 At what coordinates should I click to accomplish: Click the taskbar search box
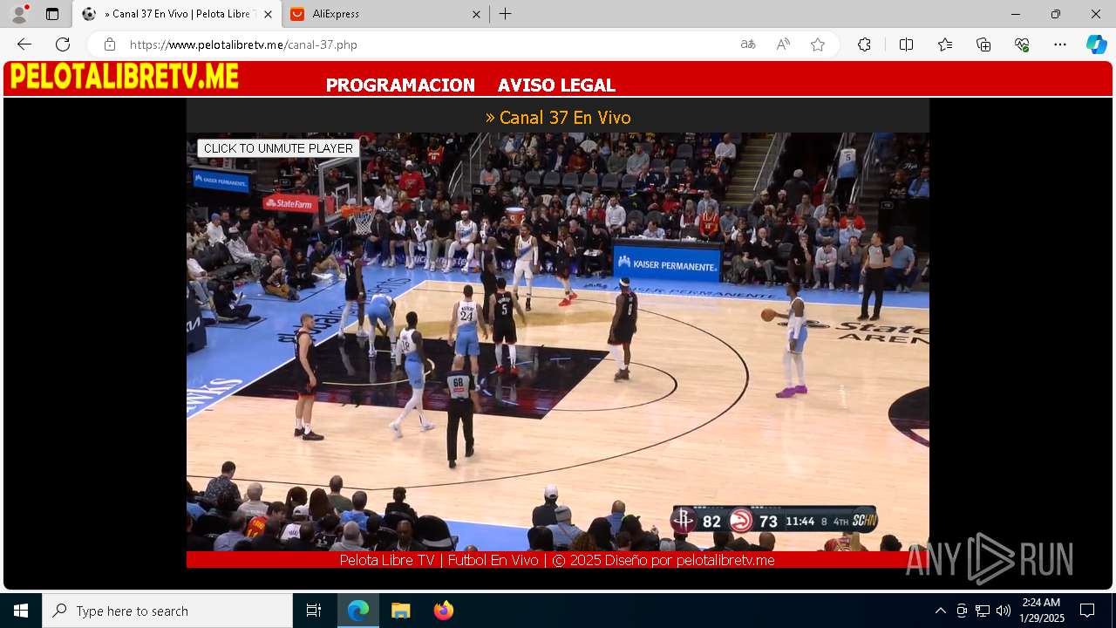[x=167, y=611]
